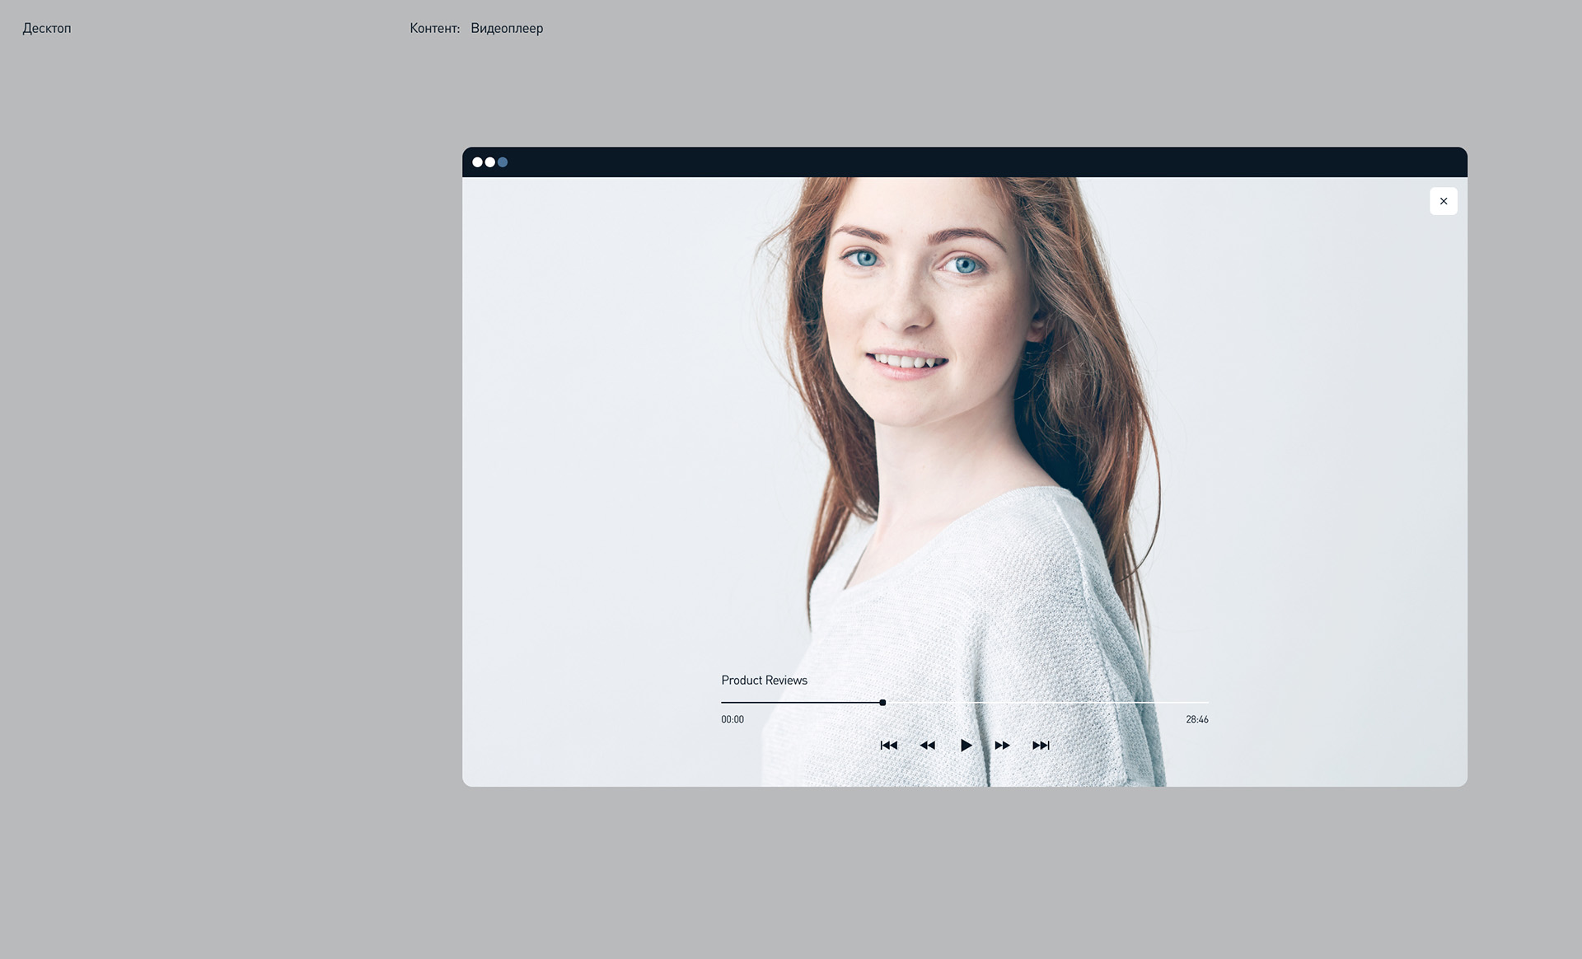Click the progress bar playhead knob
This screenshot has height=959, width=1582.
[x=882, y=703]
